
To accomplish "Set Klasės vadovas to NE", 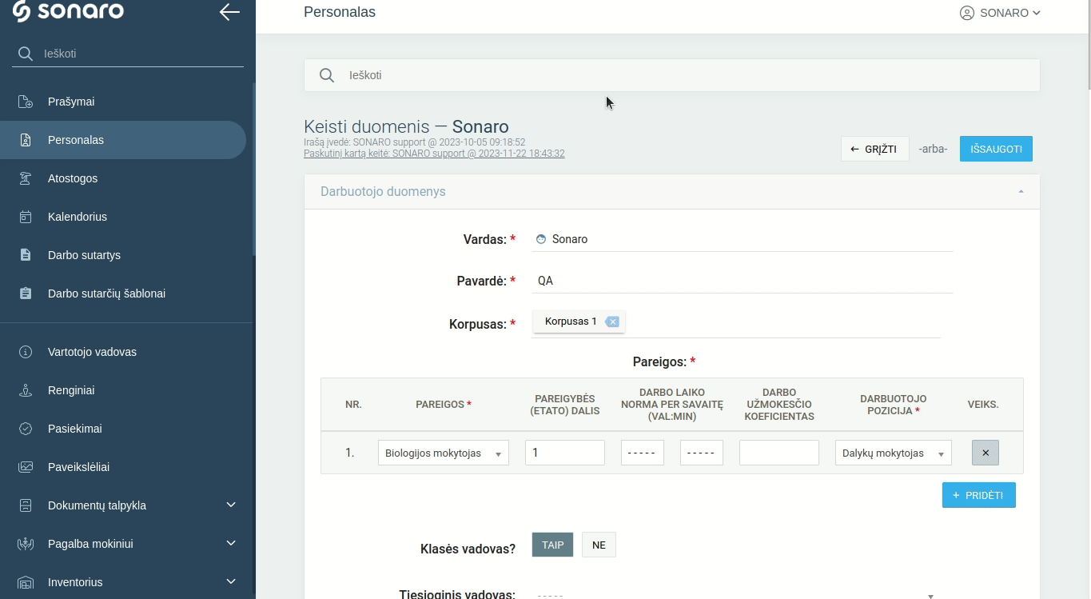I will [x=599, y=545].
